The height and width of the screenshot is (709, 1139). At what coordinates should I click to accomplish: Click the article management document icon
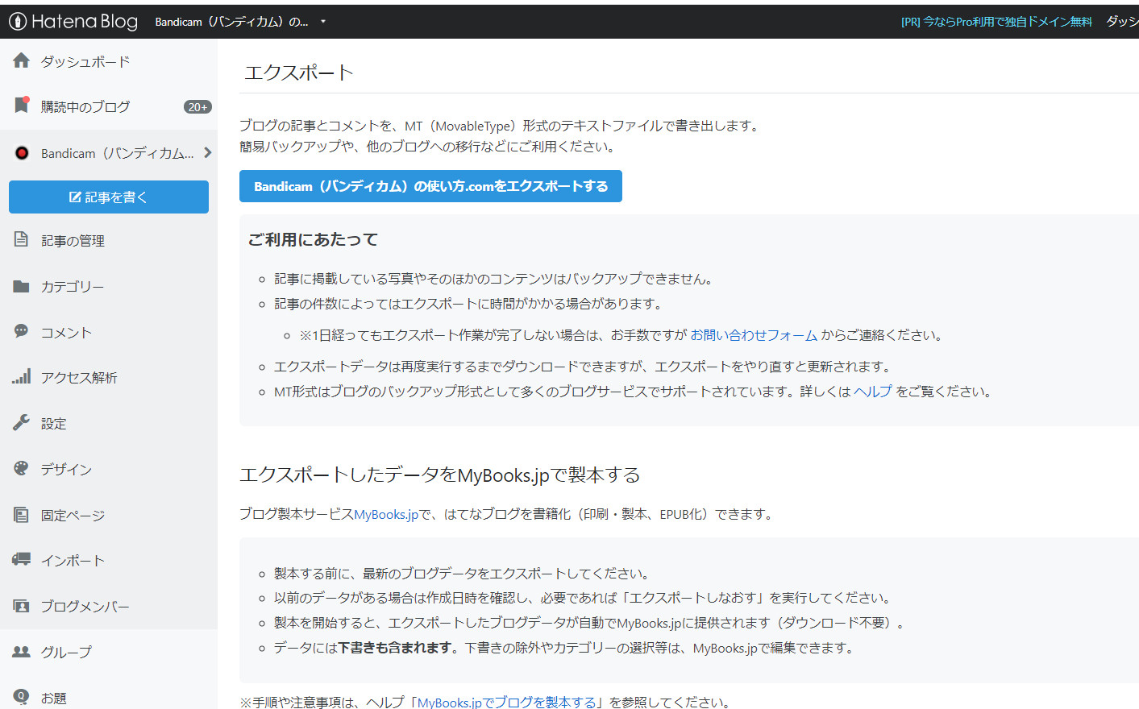coord(22,239)
